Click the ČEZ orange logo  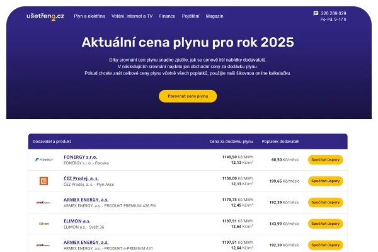43,181
